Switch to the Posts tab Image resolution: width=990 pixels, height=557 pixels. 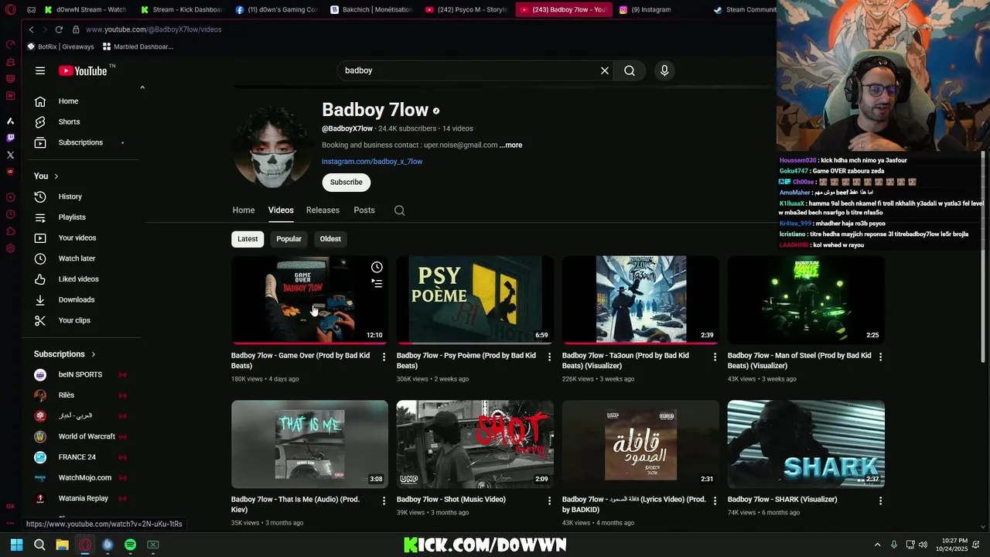(x=364, y=210)
